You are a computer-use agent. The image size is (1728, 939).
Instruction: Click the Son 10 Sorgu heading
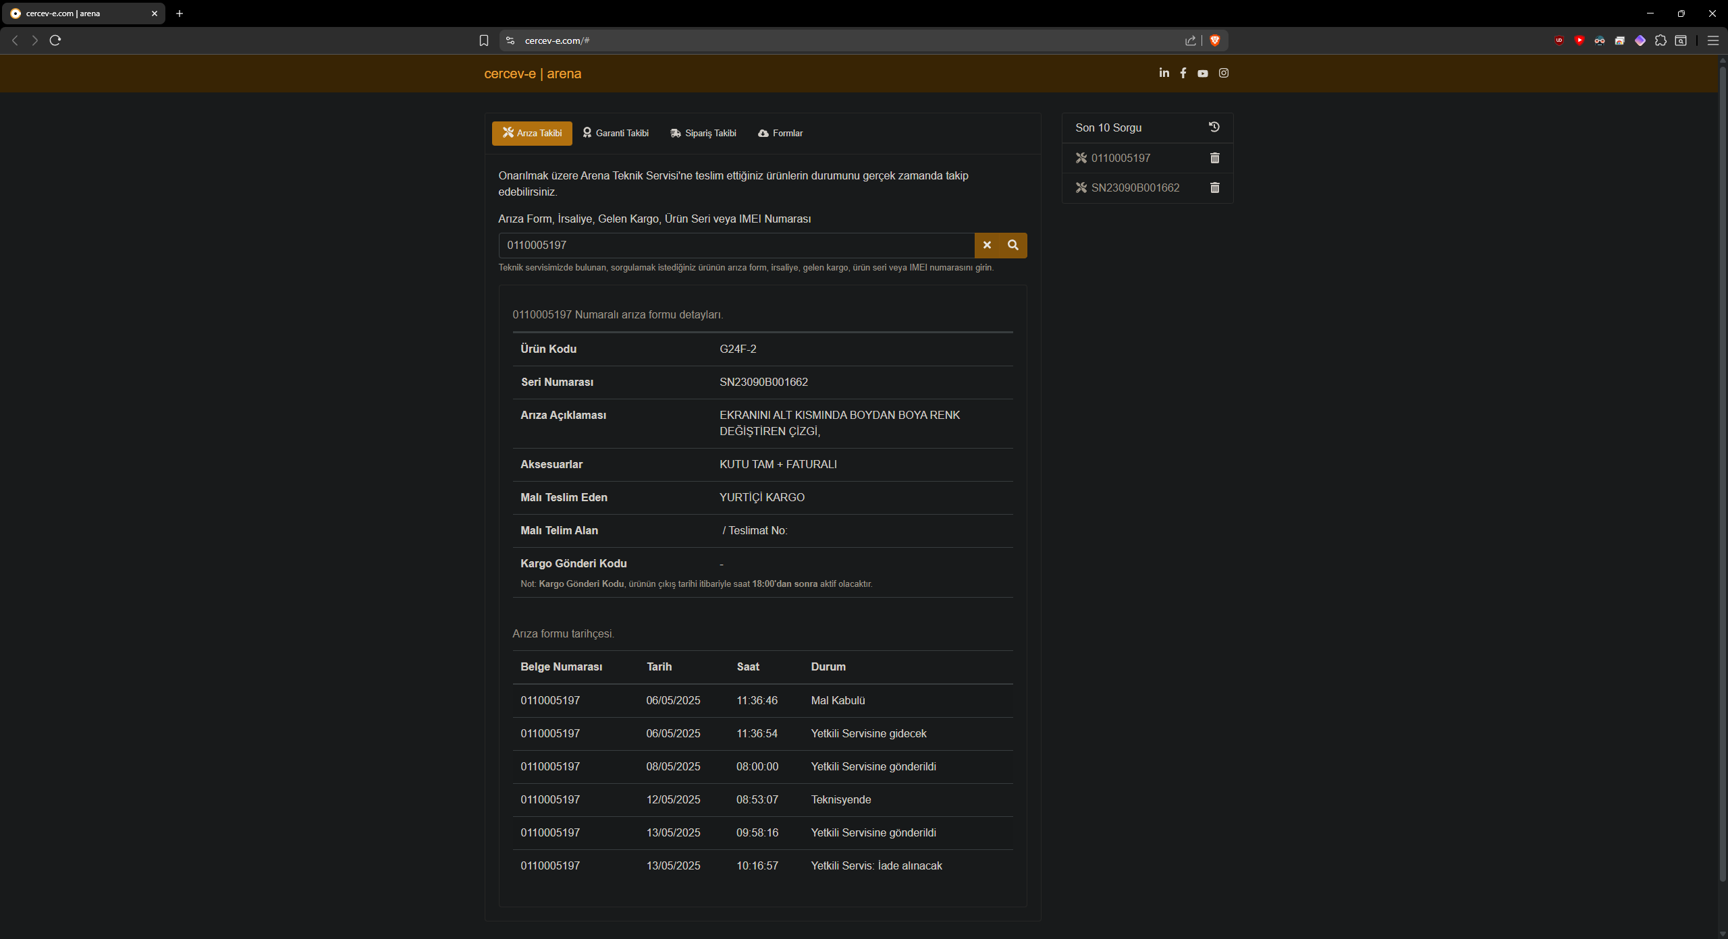(x=1108, y=127)
